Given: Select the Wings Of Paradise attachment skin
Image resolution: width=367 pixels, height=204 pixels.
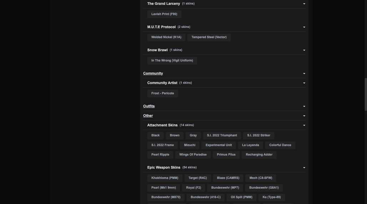Looking at the screenshot, I should point(193,155).
